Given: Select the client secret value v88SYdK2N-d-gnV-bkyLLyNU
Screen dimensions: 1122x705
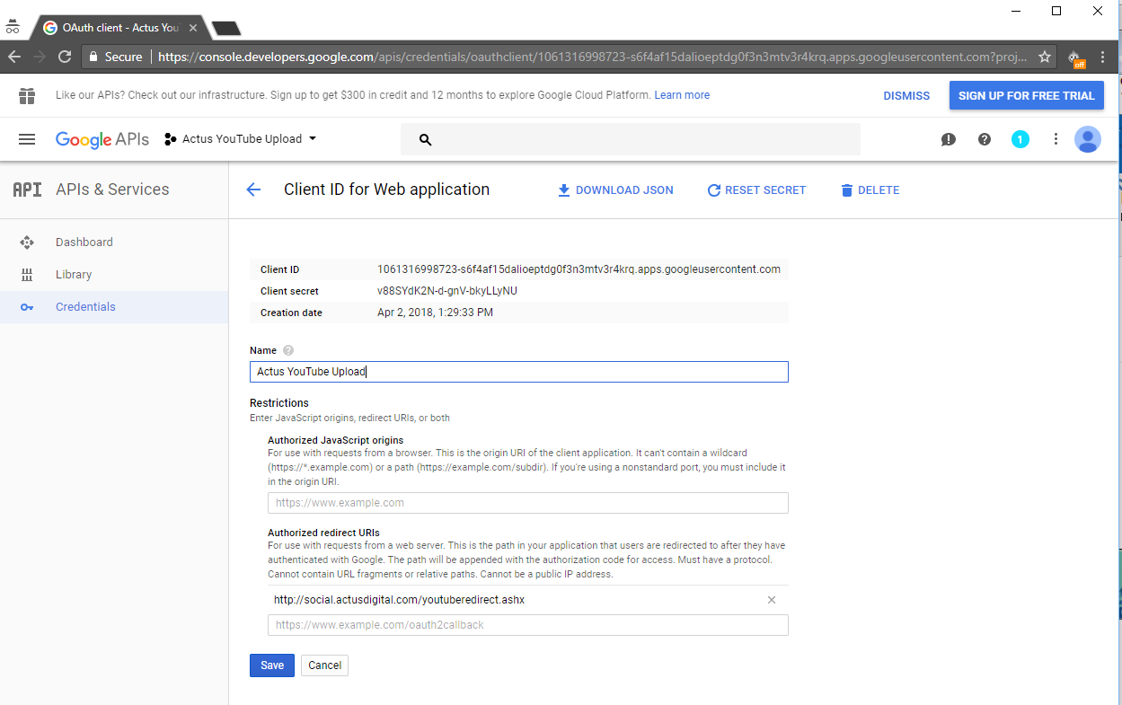Looking at the screenshot, I should [x=447, y=291].
